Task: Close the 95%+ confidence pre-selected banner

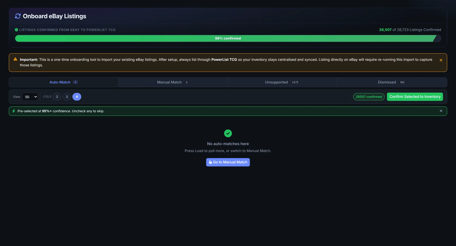Action: pyautogui.click(x=441, y=111)
